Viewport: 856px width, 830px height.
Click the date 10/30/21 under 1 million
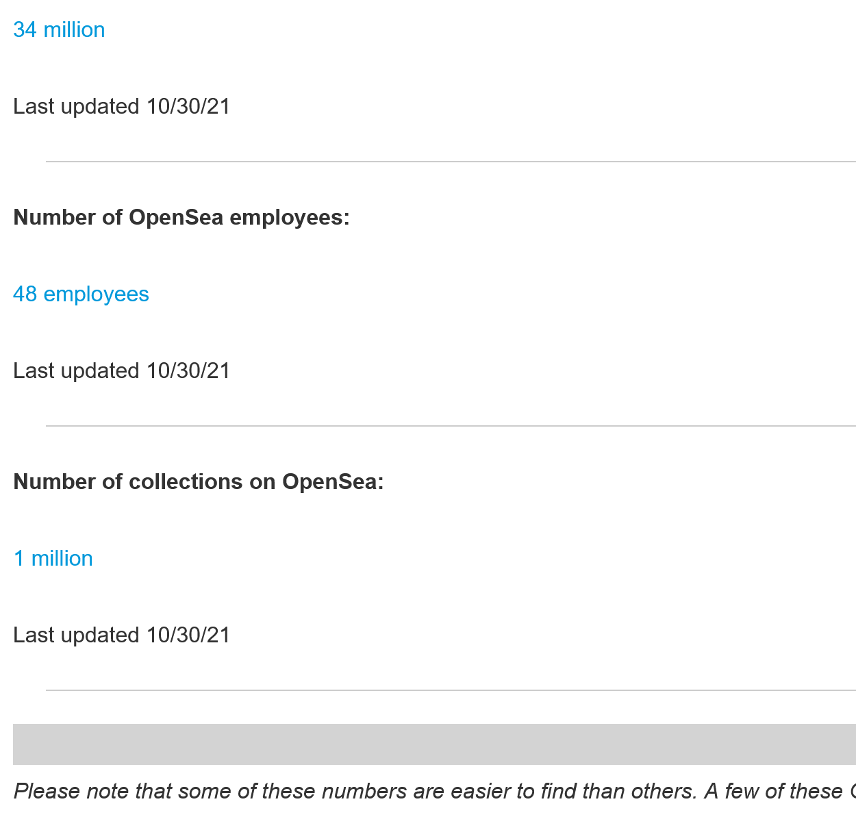pos(188,635)
